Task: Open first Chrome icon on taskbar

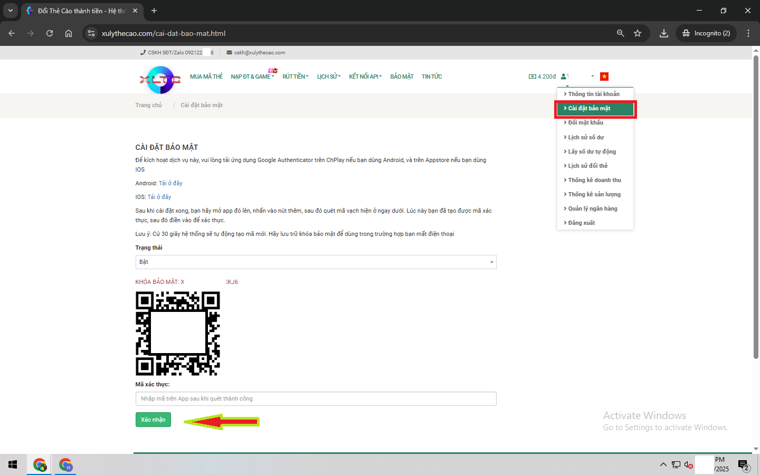Action: (x=40, y=464)
